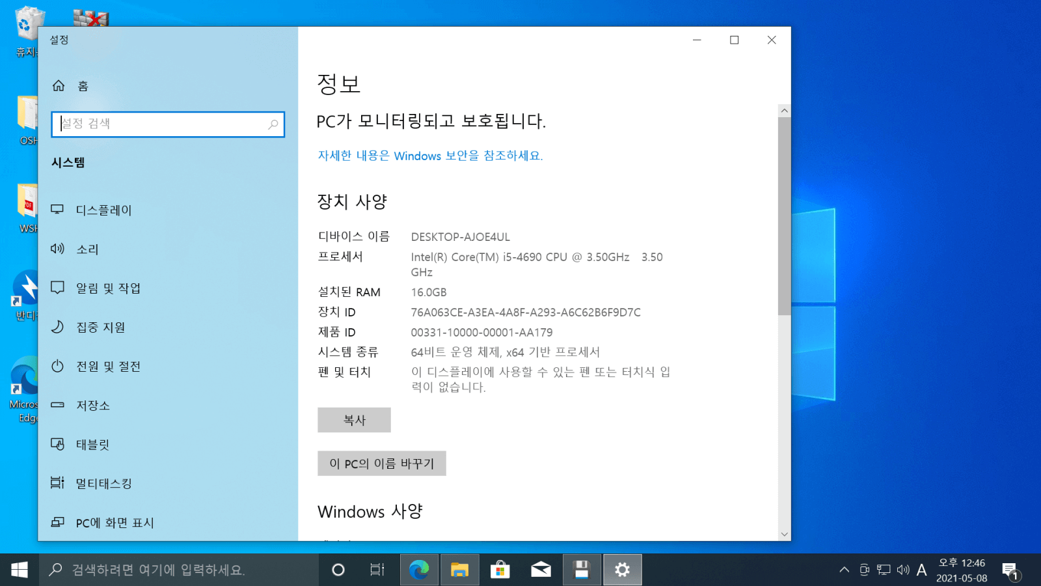The image size is (1041, 586).
Task: Open the notification center icon
Action: click(1010, 571)
